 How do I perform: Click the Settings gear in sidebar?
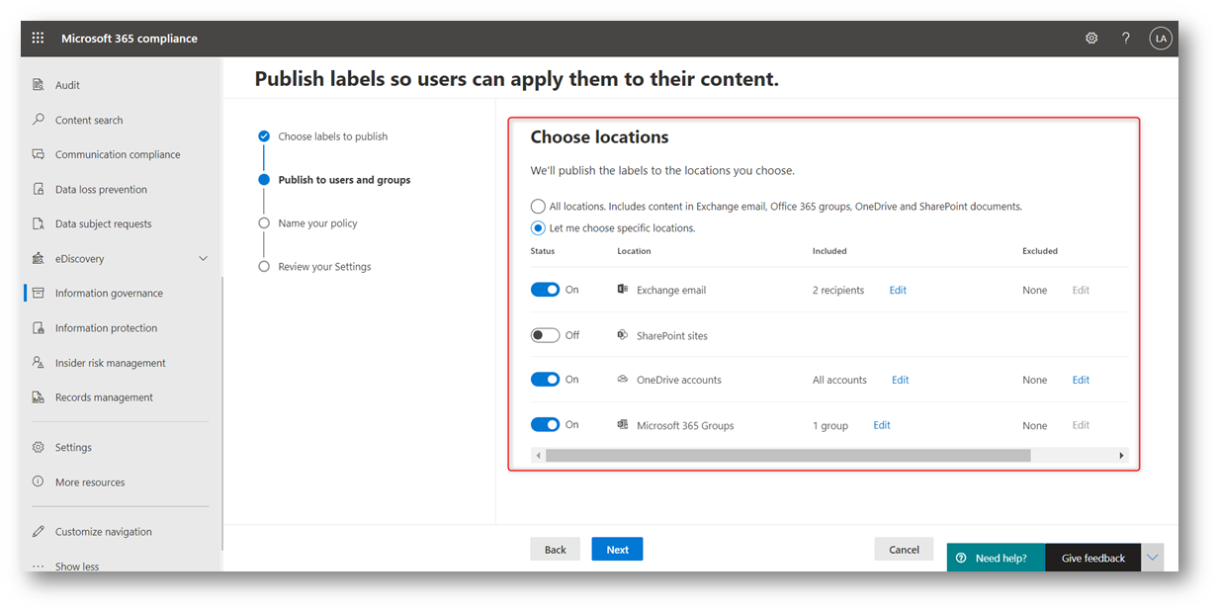39,447
